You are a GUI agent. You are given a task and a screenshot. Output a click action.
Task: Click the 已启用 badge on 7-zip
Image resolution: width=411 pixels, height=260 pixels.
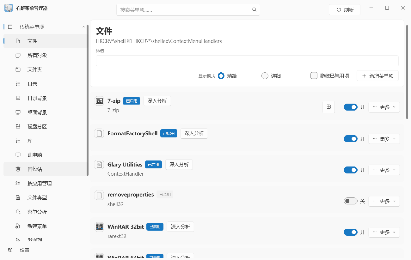pos(132,101)
